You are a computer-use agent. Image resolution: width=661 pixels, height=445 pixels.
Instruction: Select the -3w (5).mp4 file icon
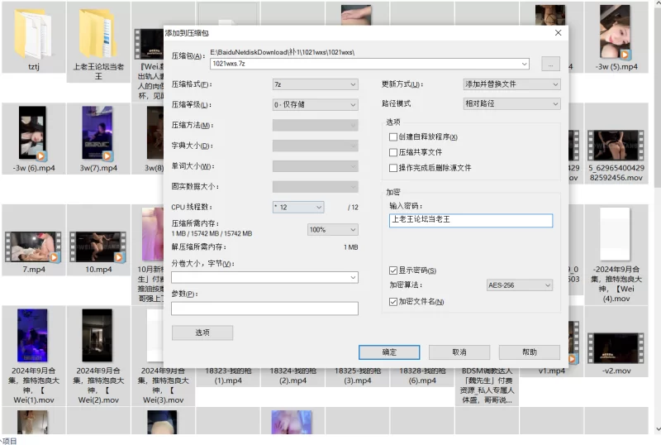(616, 31)
